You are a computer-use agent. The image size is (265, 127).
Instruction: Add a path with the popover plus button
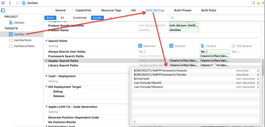pos(135,122)
